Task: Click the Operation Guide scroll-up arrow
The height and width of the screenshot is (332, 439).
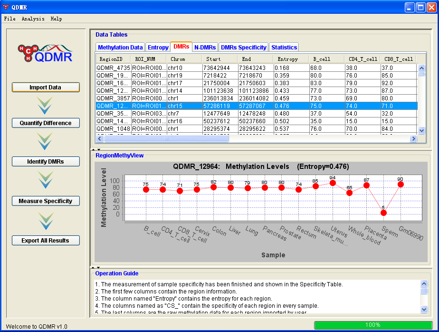Action: (424, 283)
